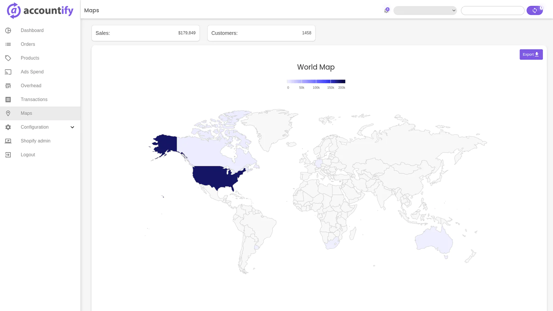Expand the Configuration chevron arrow
This screenshot has height=311, width=553.
72,127
